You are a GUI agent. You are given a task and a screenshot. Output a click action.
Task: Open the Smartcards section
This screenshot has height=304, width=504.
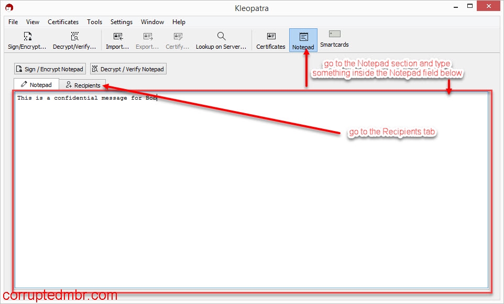[334, 39]
